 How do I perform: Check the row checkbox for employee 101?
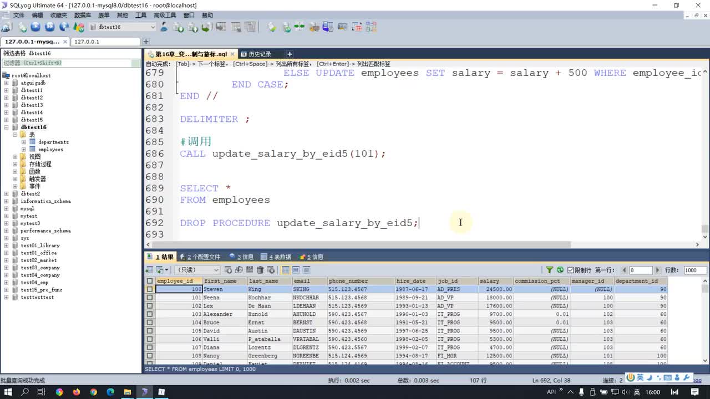tap(149, 298)
